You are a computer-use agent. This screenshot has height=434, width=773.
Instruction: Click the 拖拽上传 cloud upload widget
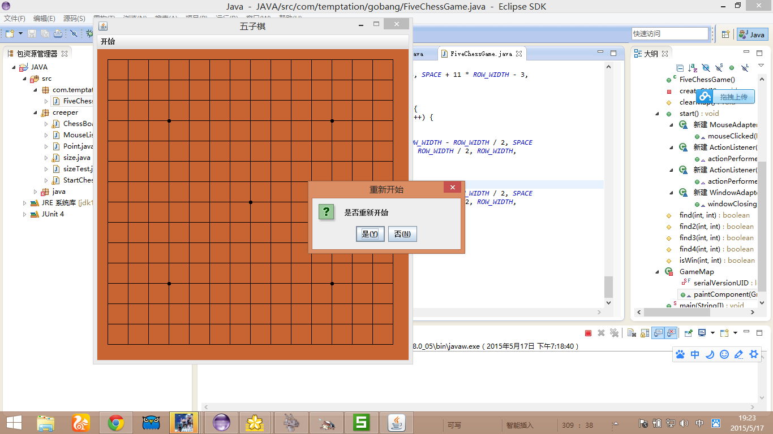(726, 97)
